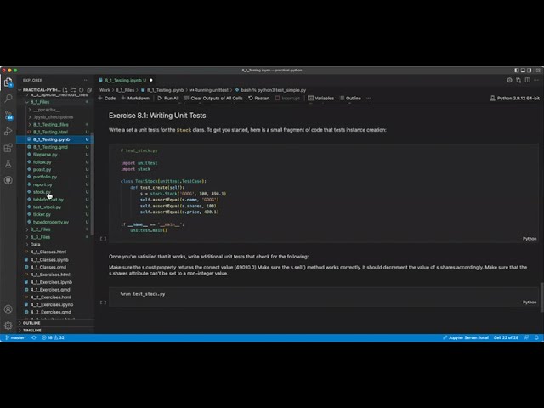Click Clear Outputs of All Cells
Image resolution: width=544 pixels, height=408 pixels.
[x=213, y=99]
